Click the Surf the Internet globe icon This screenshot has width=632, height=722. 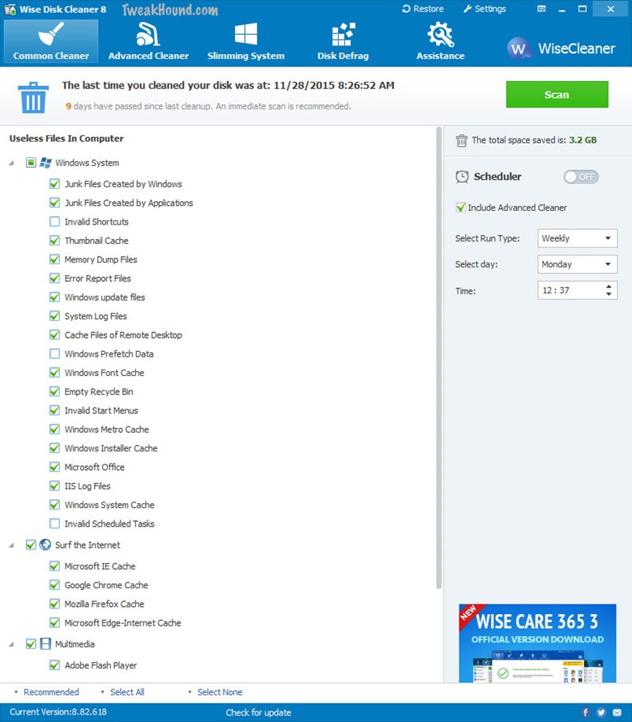[45, 545]
